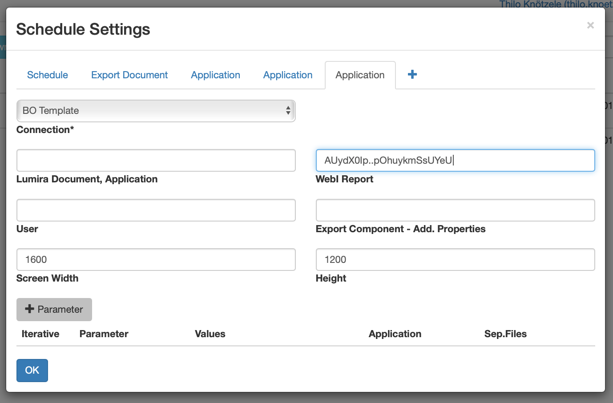This screenshot has height=403, width=613.
Task: Add a new Parameter
Action: 54,310
